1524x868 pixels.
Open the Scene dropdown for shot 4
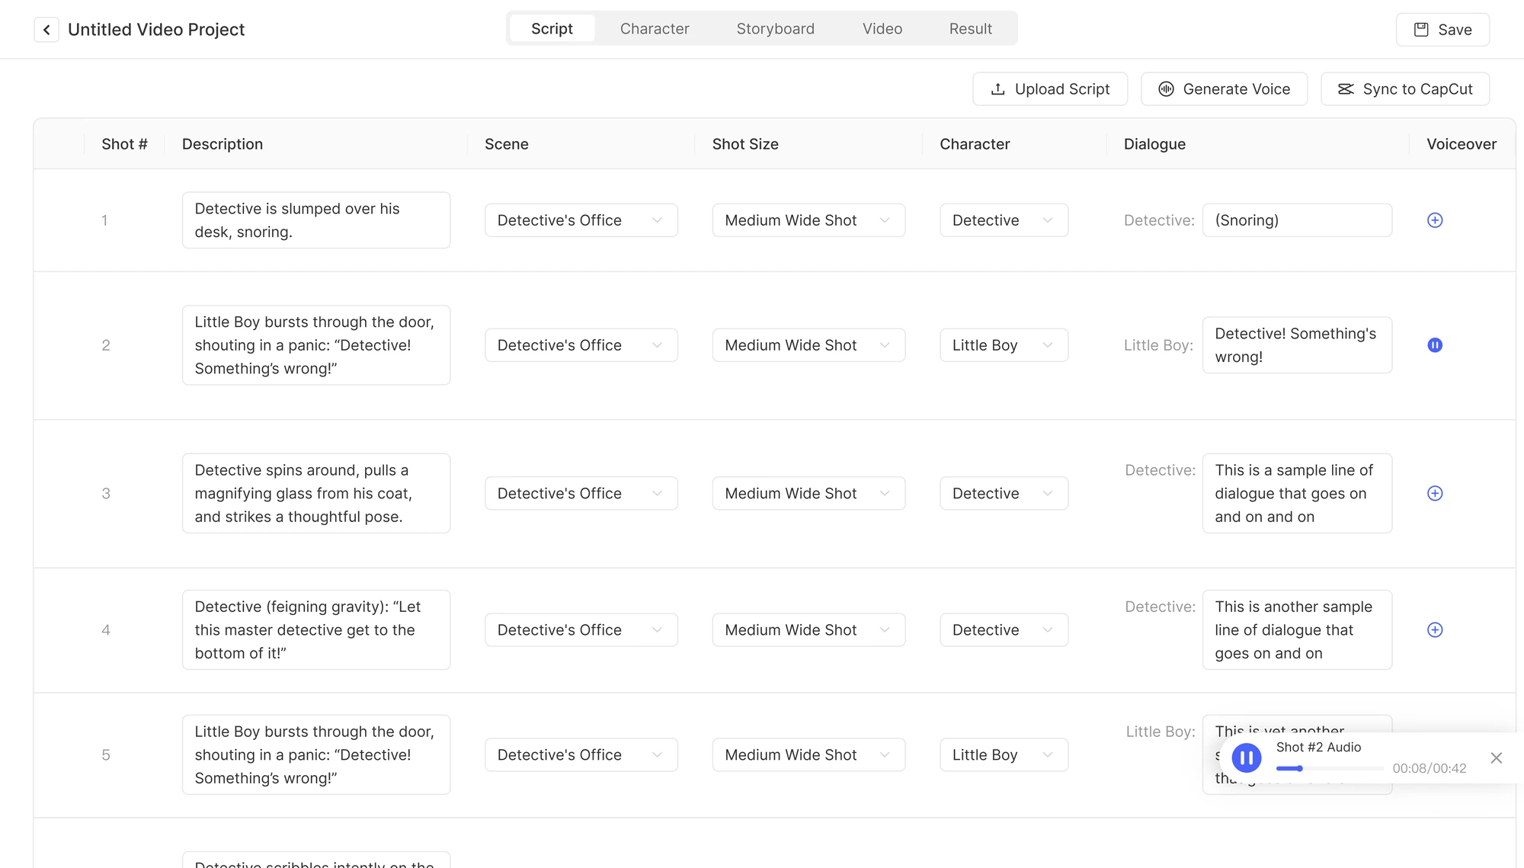(x=581, y=629)
